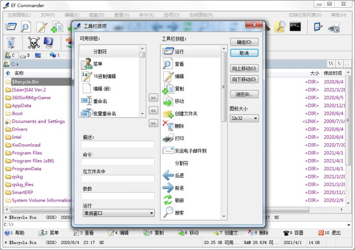Click C: path breadcrumb arrow
The image size is (355, 250).
point(17,65)
